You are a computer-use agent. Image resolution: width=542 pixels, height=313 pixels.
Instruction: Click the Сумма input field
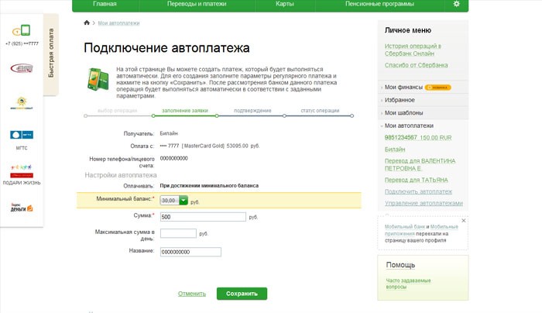[x=203, y=217]
